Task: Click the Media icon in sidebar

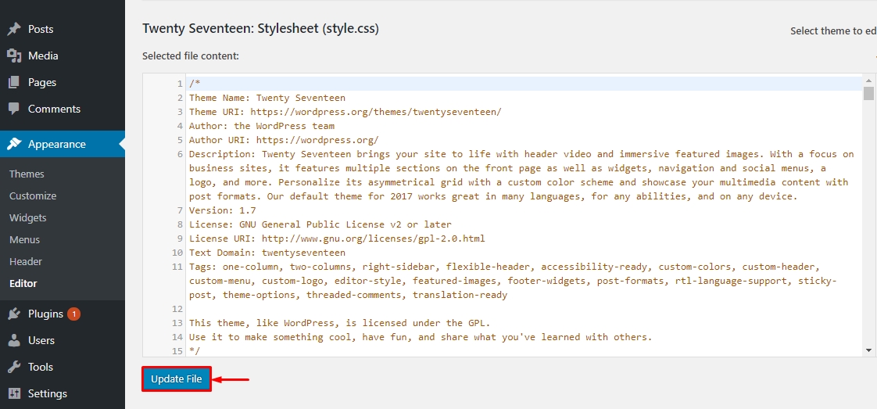Action: point(14,56)
